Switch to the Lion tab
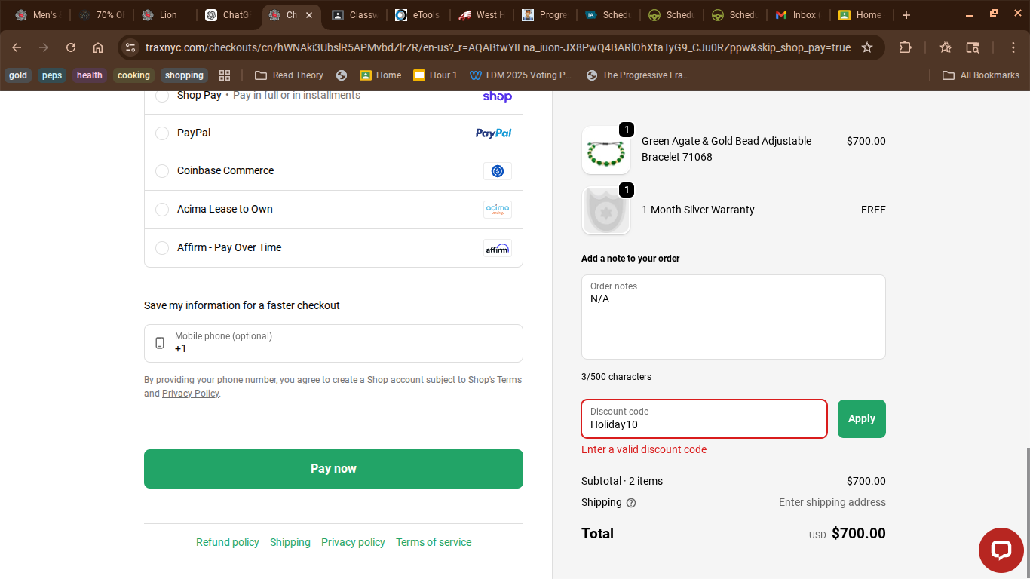Viewport: 1030px width, 579px height. [x=165, y=15]
